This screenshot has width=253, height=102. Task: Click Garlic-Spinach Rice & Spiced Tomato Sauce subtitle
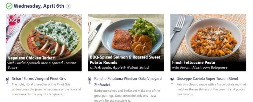coord(42,65)
